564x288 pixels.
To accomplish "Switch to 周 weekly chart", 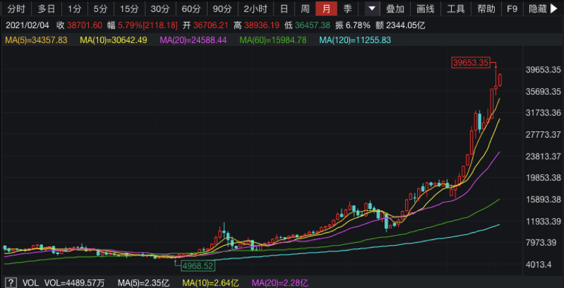I will click(305, 8).
